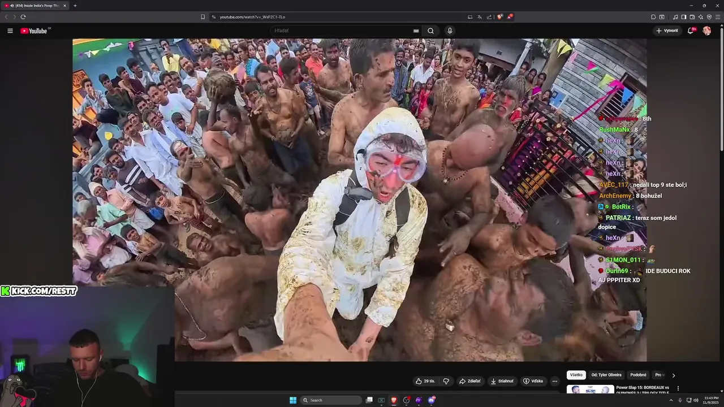Open the Leo AI sparkle icon
Image resolution: width=724 pixels, height=407 pixels.
point(700,17)
